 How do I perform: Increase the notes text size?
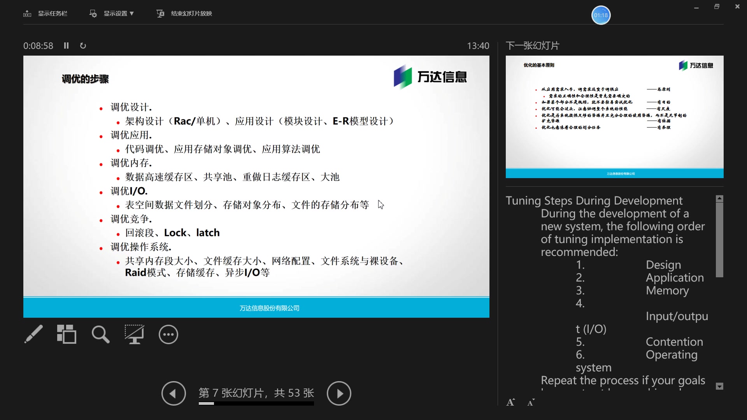pos(510,402)
